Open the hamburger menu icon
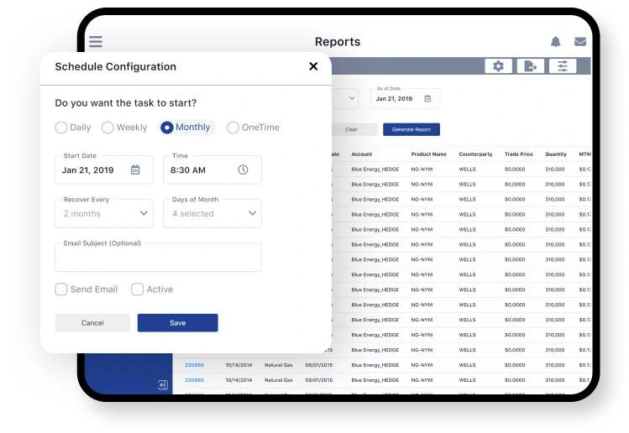This screenshot has height=433, width=629. click(x=96, y=41)
